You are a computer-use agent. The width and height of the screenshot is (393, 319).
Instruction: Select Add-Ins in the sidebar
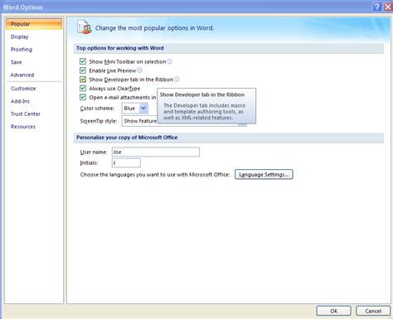click(20, 101)
